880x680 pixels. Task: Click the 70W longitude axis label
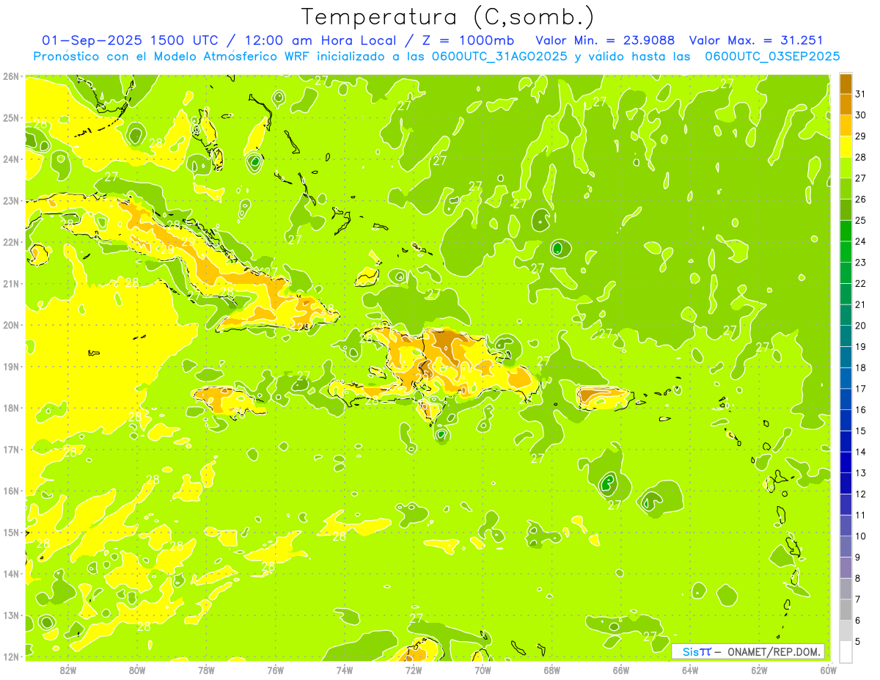click(483, 670)
